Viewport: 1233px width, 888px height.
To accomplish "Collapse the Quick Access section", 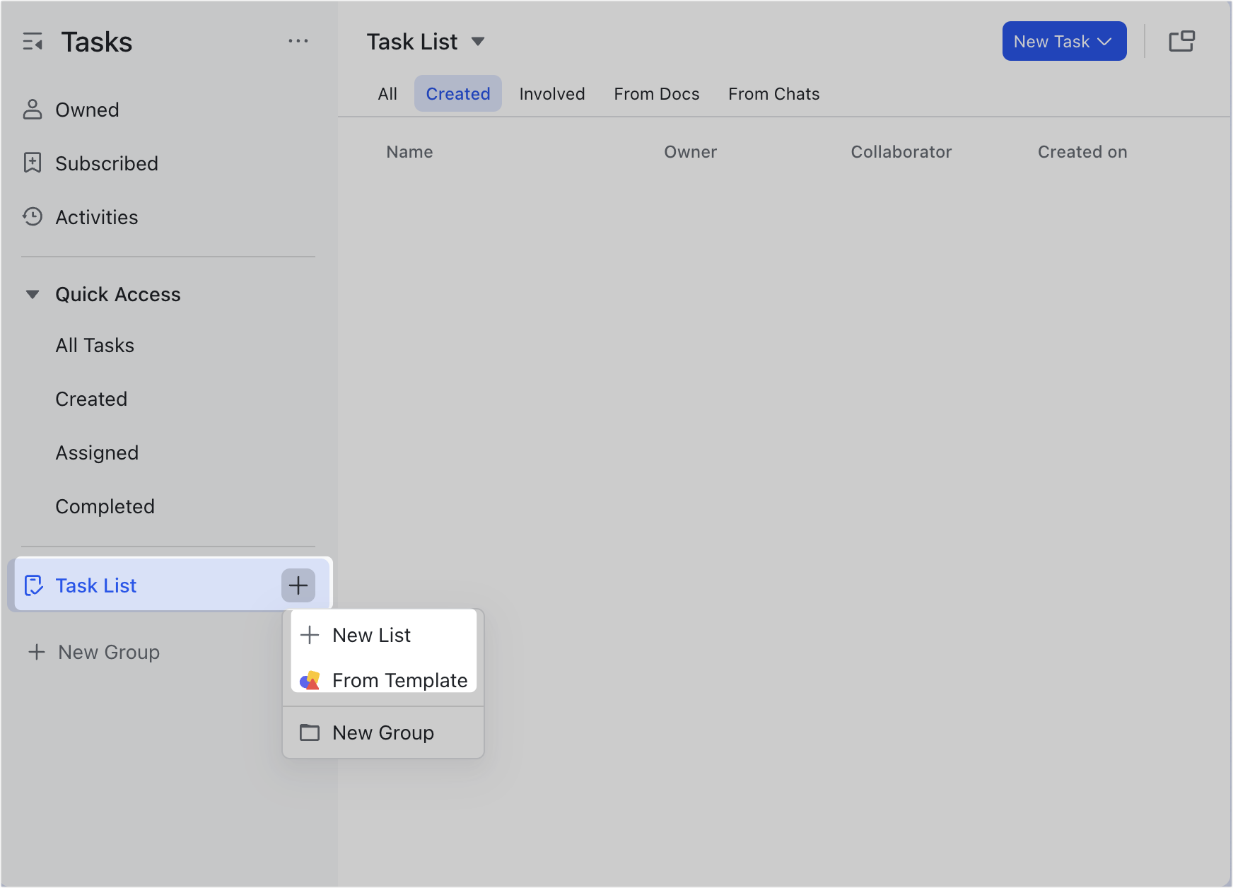I will pyautogui.click(x=33, y=294).
